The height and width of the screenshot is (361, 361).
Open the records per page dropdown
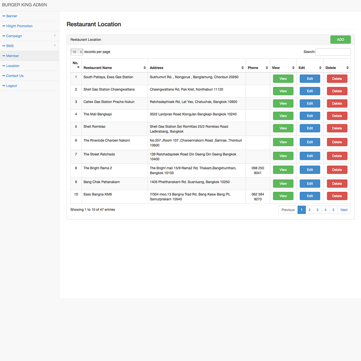point(77,52)
